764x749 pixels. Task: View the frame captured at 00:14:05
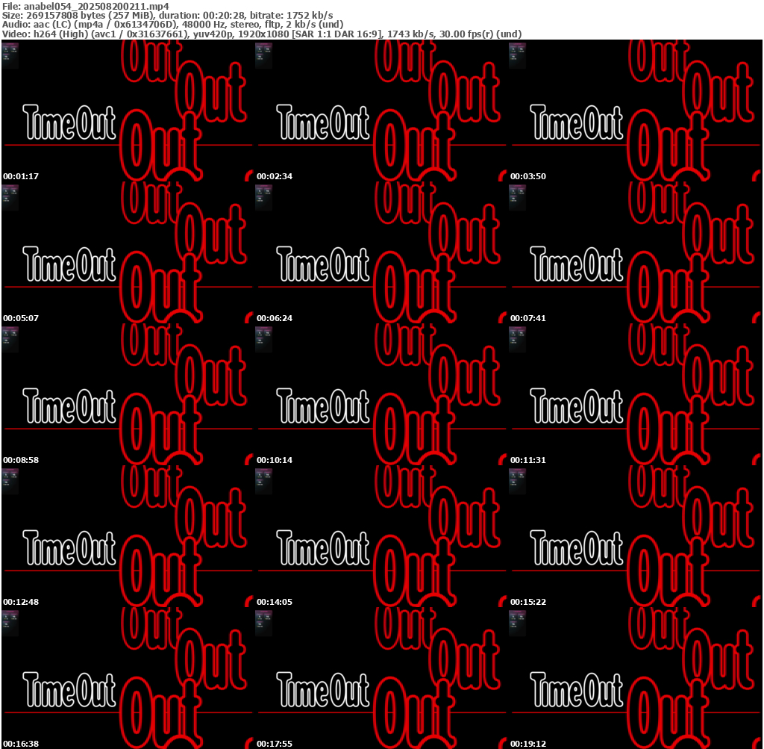coord(381,536)
